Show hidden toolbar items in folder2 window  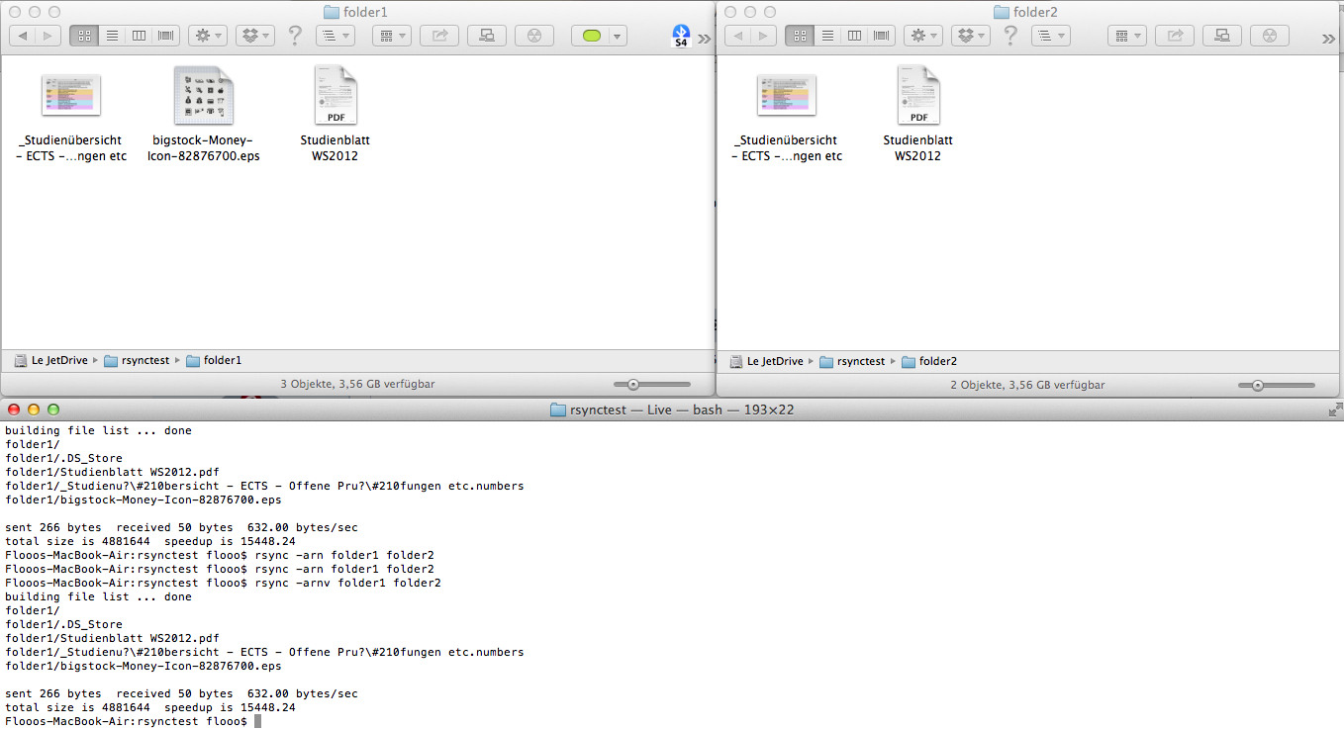click(1329, 39)
